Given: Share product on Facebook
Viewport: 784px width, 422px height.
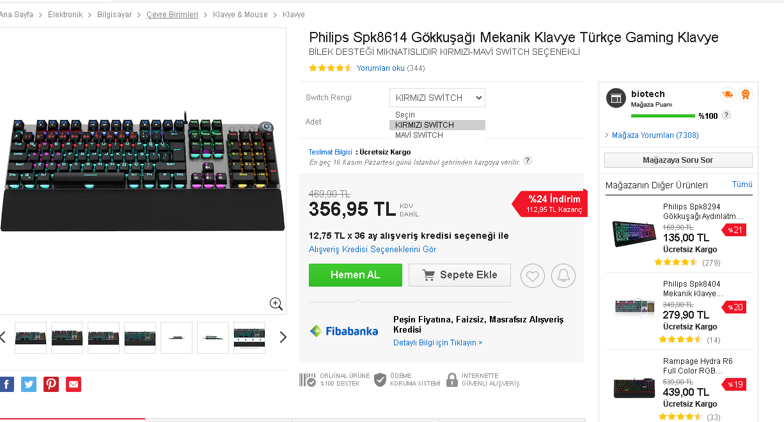Looking at the screenshot, I should point(6,384).
